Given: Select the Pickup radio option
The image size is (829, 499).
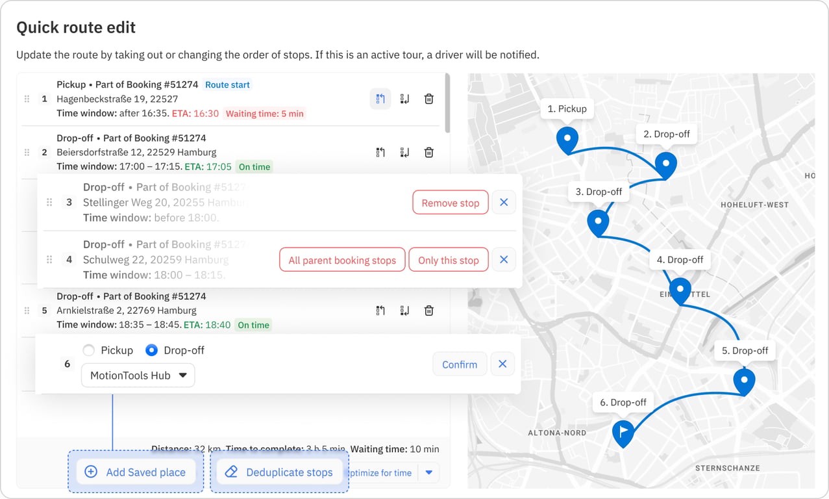Looking at the screenshot, I should click(x=89, y=350).
